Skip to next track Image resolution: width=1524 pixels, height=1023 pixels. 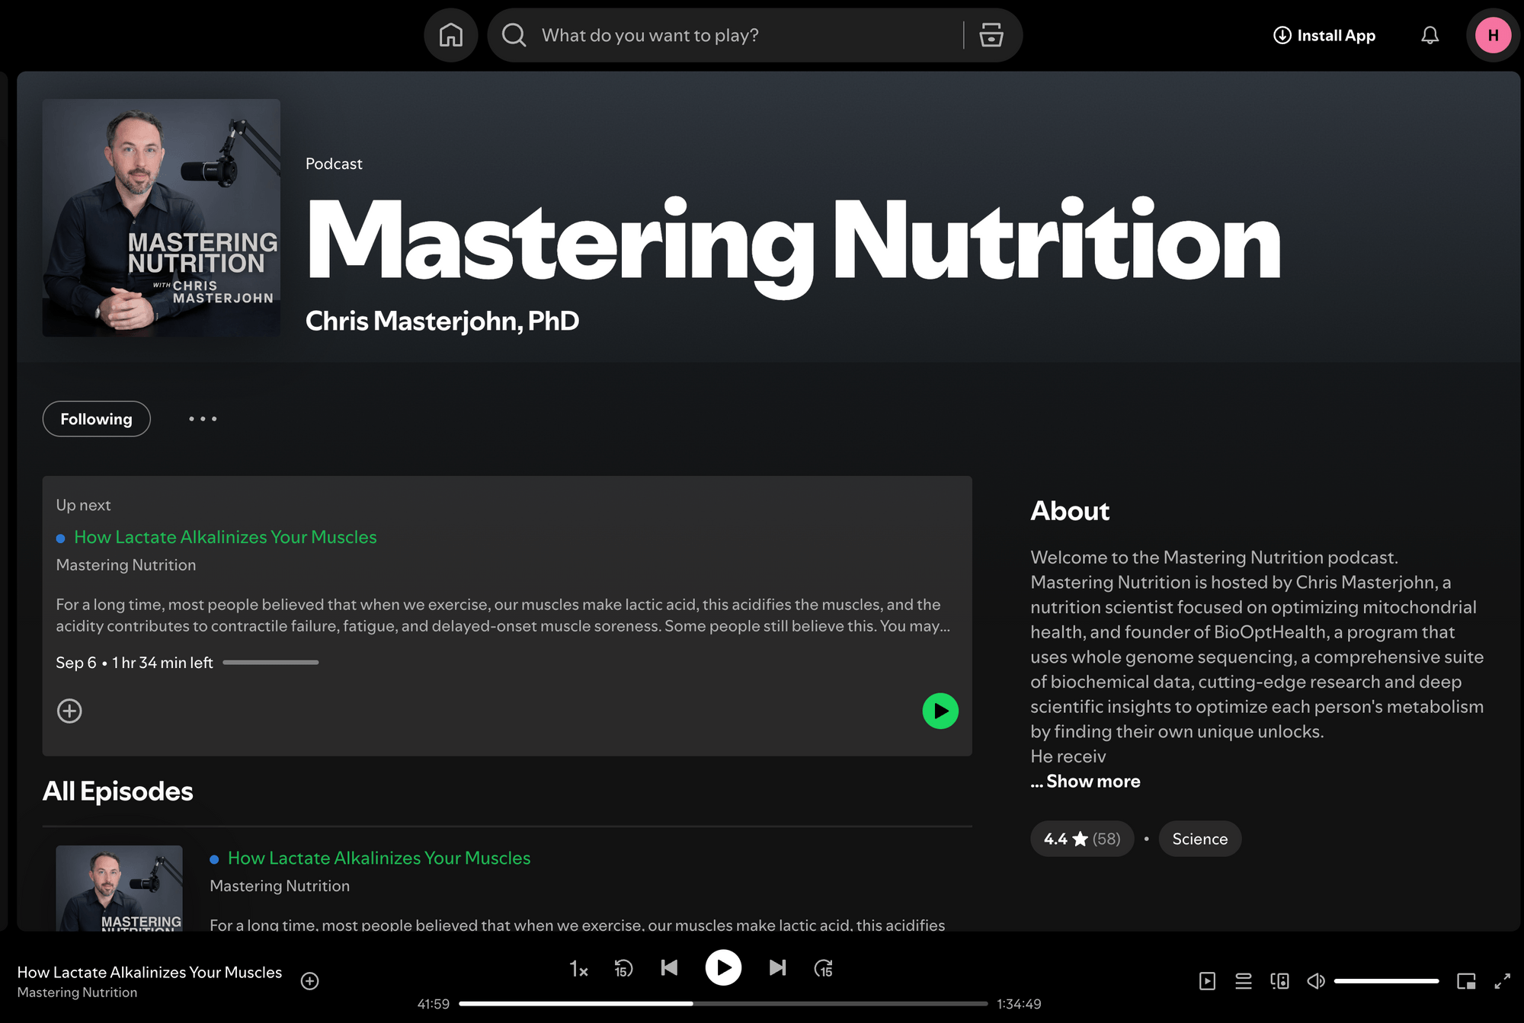pyautogui.click(x=777, y=967)
